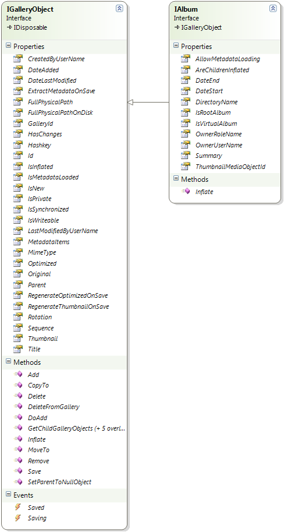Viewport: 284px width, 532px height.
Task: Select the Delete method text
Action: [x=37, y=396]
